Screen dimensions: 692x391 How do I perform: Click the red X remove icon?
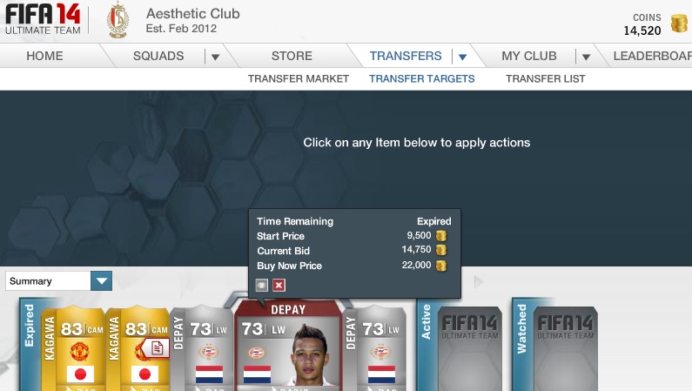click(279, 285)
